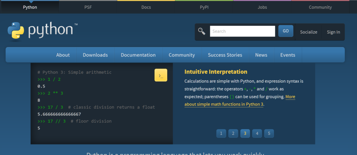Click the Python logo icon

click(x=16, y=30)
